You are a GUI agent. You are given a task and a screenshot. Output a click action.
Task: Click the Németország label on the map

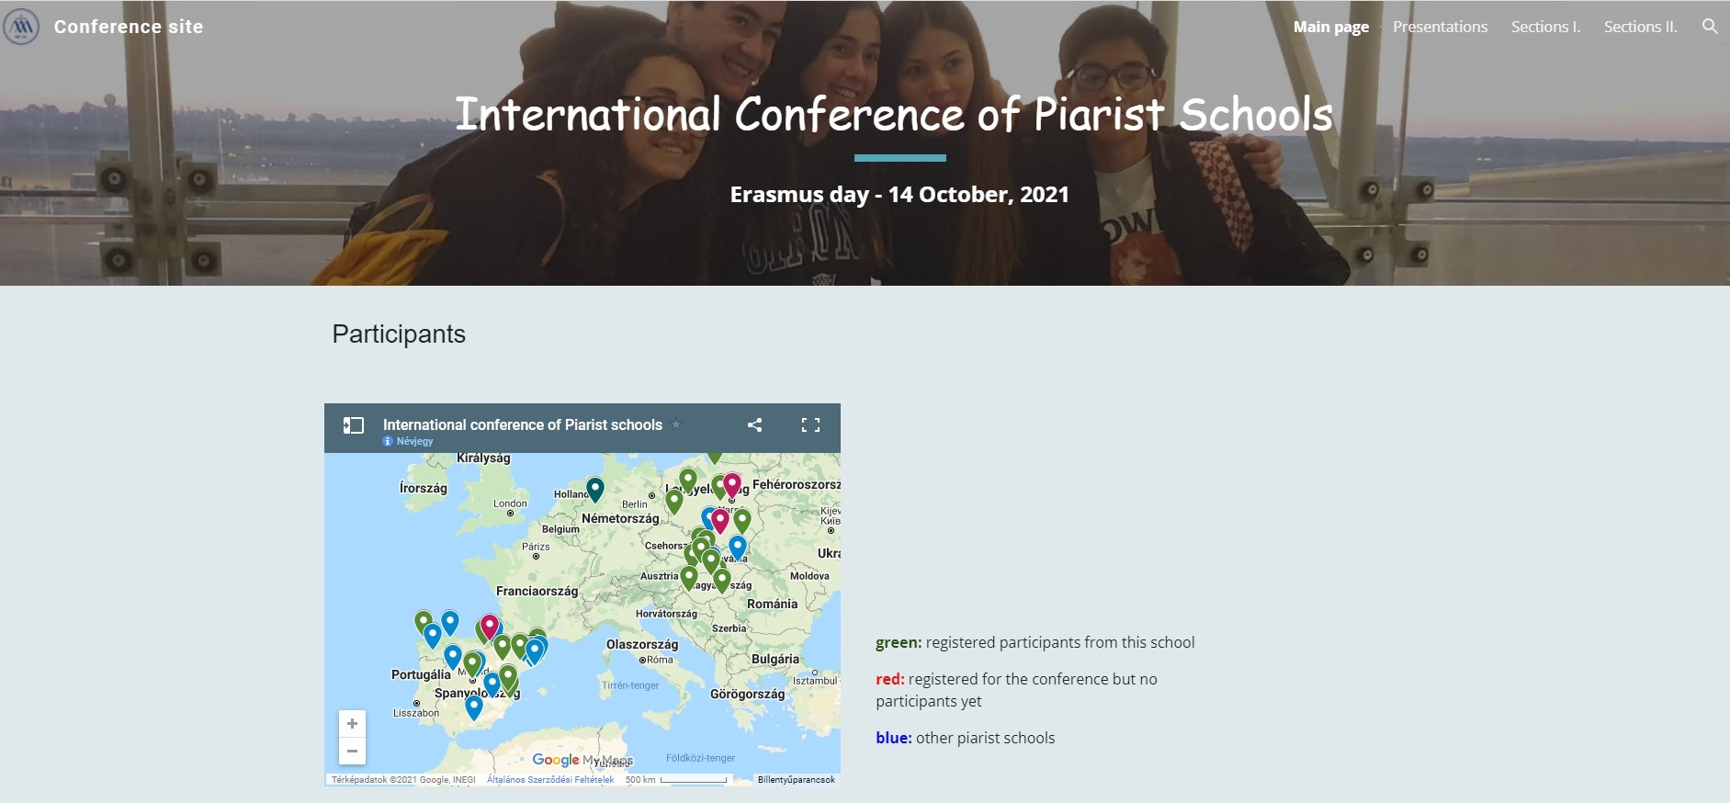point(620,518)
